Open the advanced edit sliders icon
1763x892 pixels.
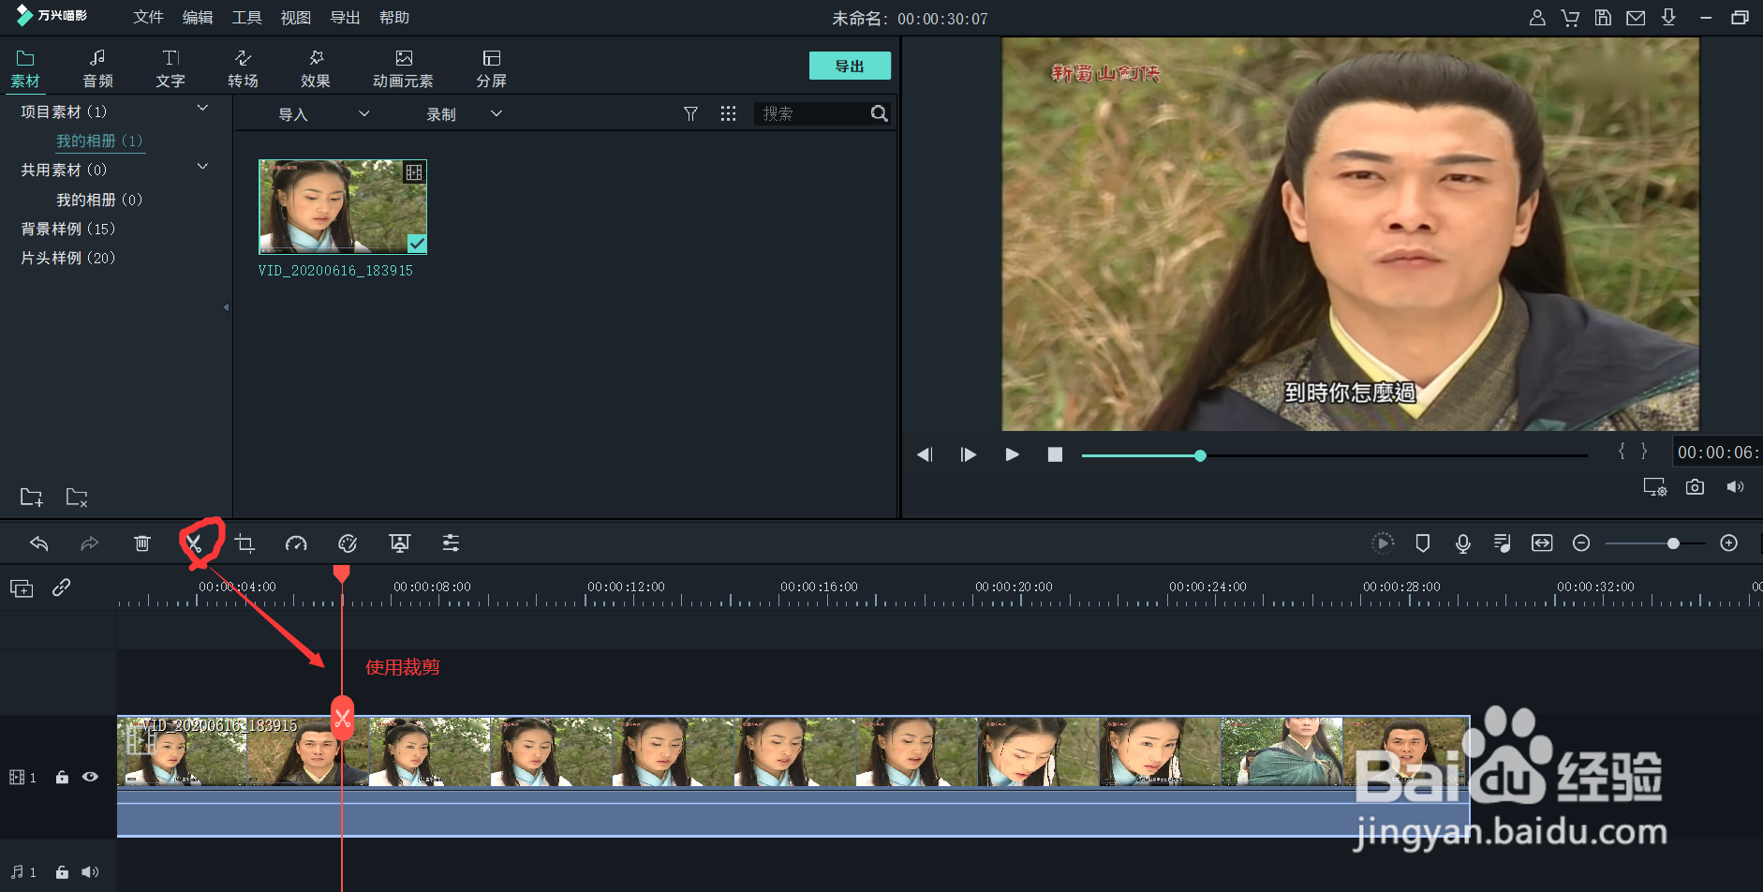[451, 543]
